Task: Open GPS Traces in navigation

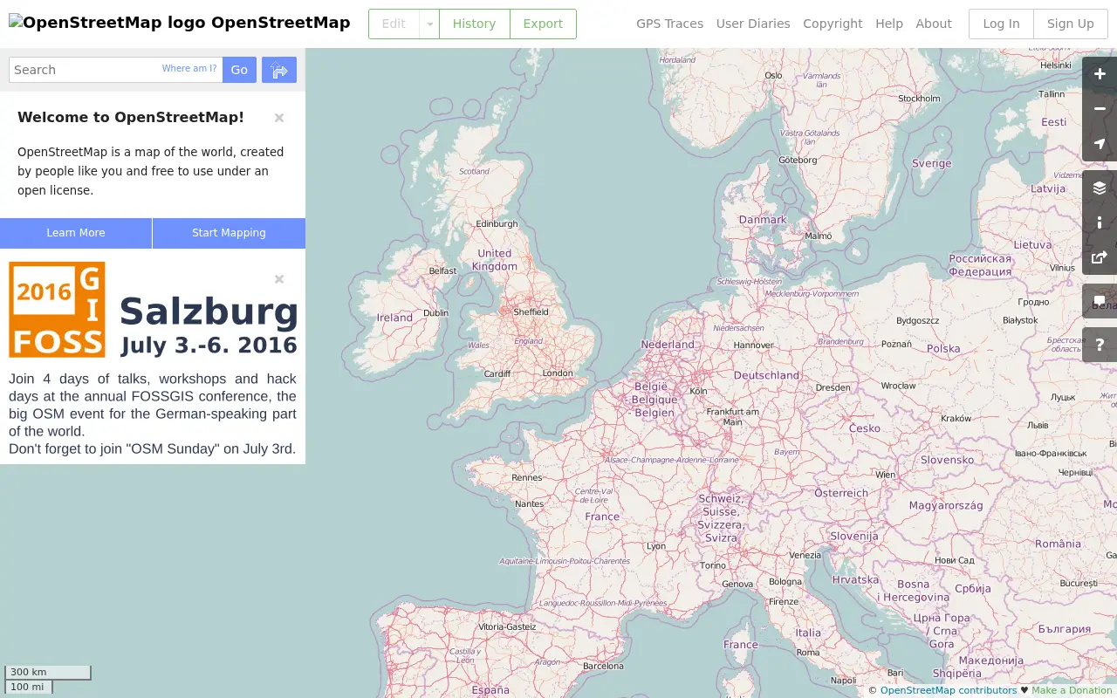Action: point(669,24)
